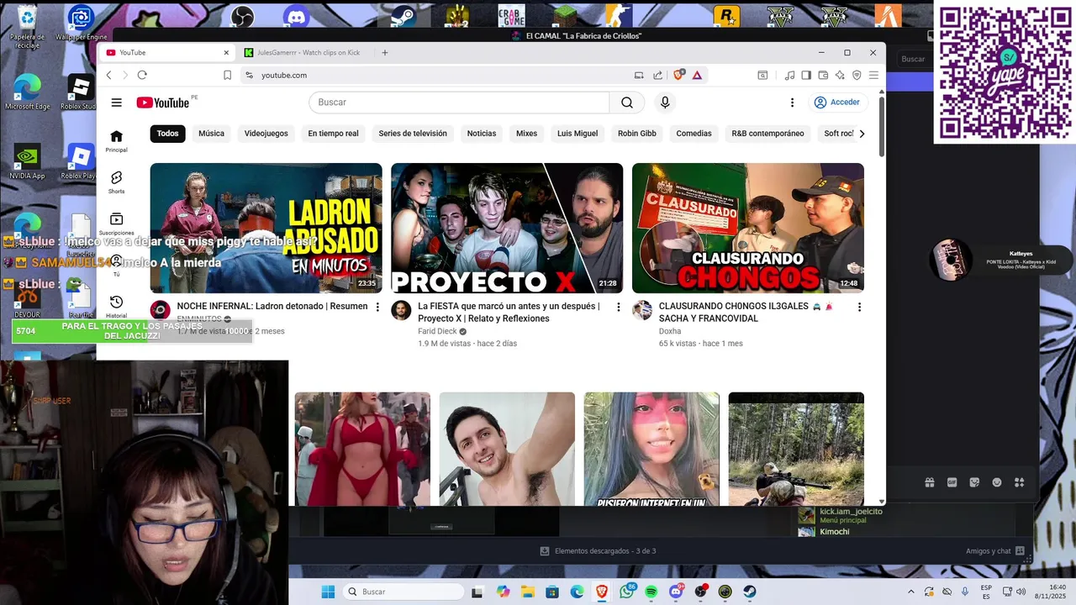Open the tab search icon in the toolbar
The height and width of the screenshot is (605, 1076).
pos(762,75)
